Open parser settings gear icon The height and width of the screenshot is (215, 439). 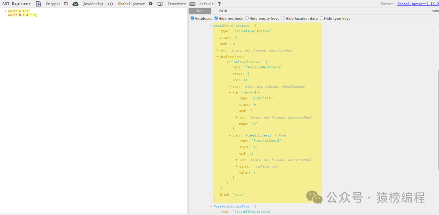click(151, 4)
